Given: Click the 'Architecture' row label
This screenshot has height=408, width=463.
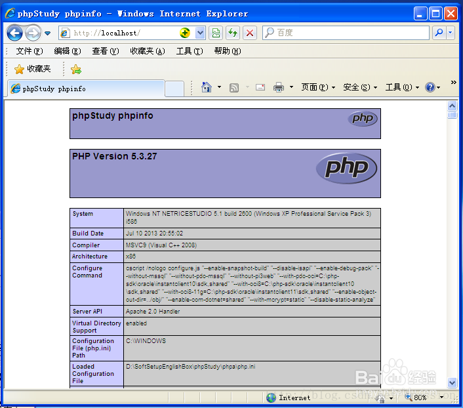Looking at the screenshot, I should click(90, 256).
